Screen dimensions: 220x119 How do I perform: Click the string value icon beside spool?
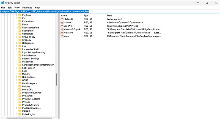(x=62, y=36)
